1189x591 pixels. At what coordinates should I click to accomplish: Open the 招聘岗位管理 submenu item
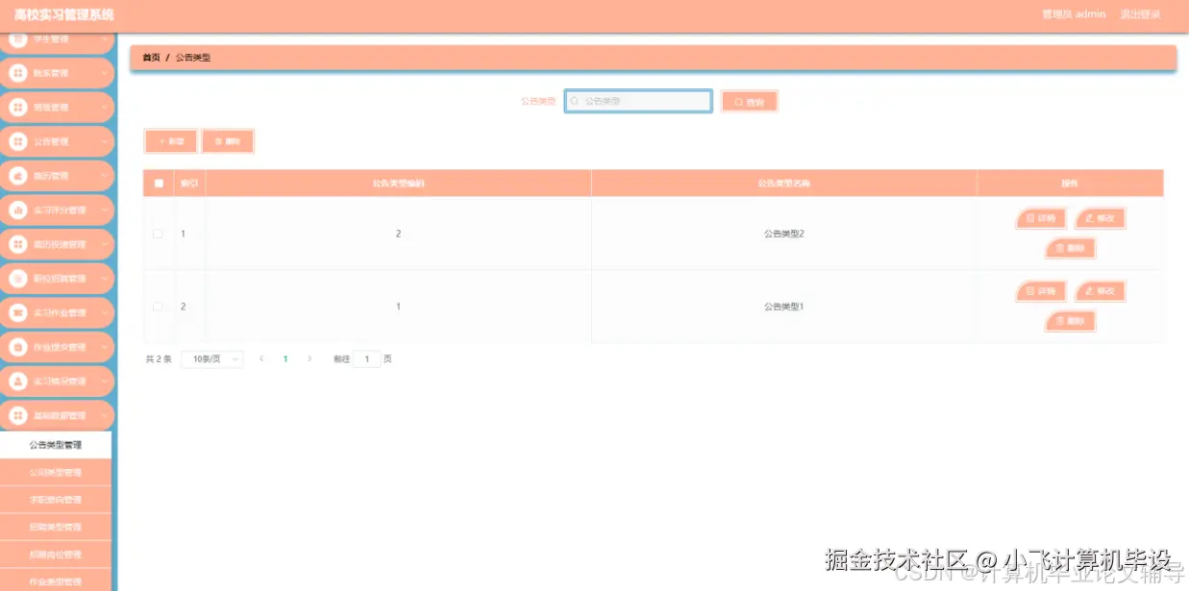click(56, 554)
